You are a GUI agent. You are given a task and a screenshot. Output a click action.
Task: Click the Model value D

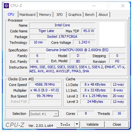tap(78, 56)
